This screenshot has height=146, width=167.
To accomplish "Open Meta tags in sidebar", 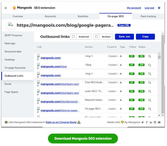I will pyautogui.click(x=10, y=43).
